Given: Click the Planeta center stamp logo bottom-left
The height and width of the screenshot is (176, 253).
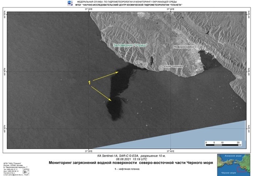Looking at the screenshot, I should point(26,172).
